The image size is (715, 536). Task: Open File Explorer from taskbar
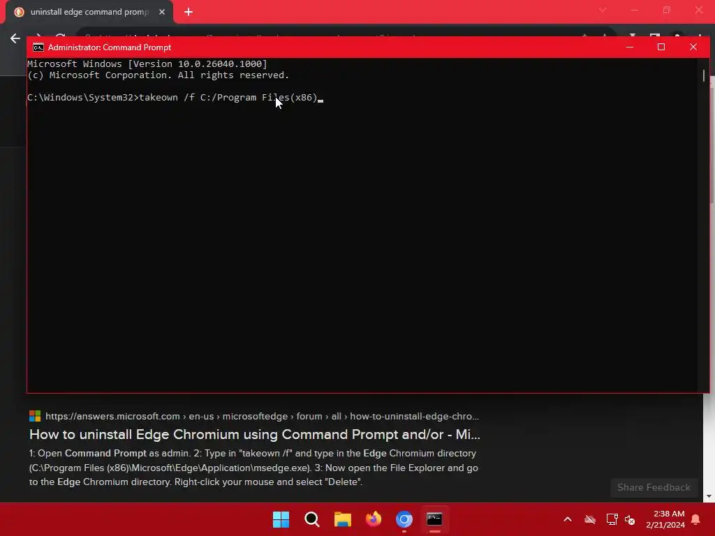tap(342, 519)
